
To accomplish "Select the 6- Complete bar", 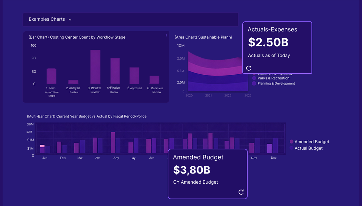I will pos(154,80).
